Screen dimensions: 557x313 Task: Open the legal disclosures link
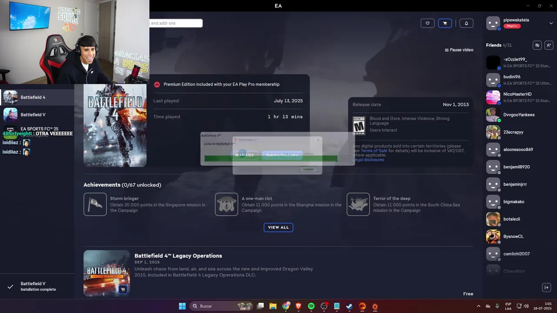(369, 160)
